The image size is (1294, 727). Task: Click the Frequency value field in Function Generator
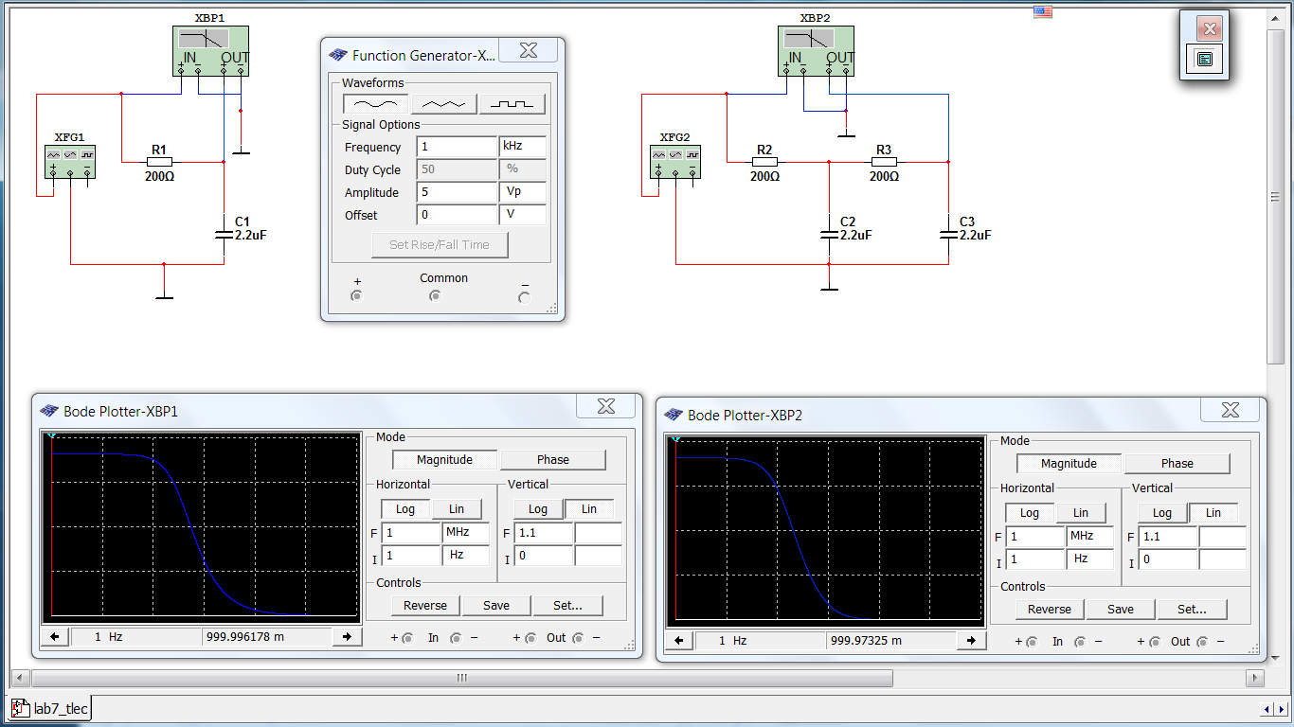coord(457,147)
